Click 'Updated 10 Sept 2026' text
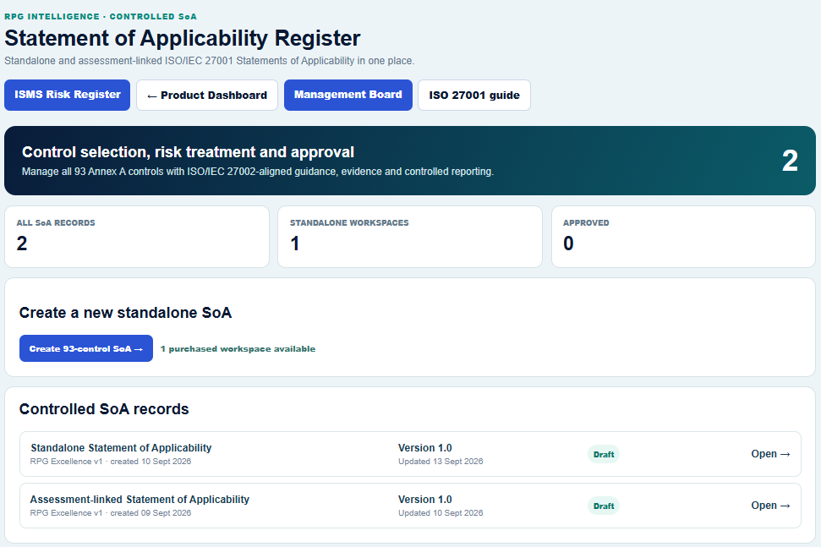821x547 pixels. tap(441, 513)
